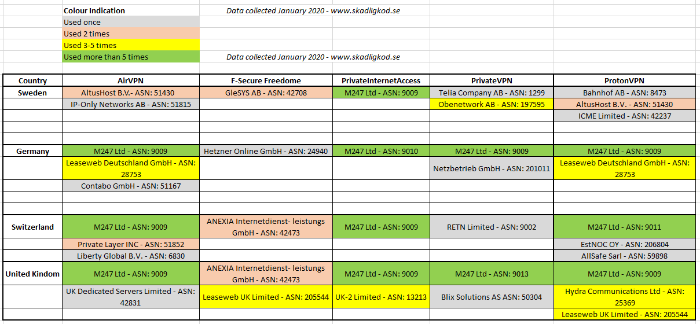This screenshot has height=324, width=700.
Task: Click 'UK Dedicated Servers Limited - ASN: 42831'
Action: click(x=131, y=297)
